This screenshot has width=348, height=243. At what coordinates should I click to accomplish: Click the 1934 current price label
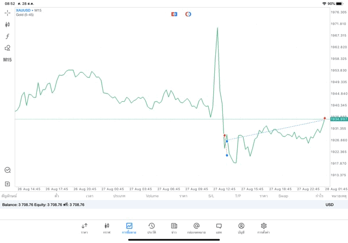339,119
